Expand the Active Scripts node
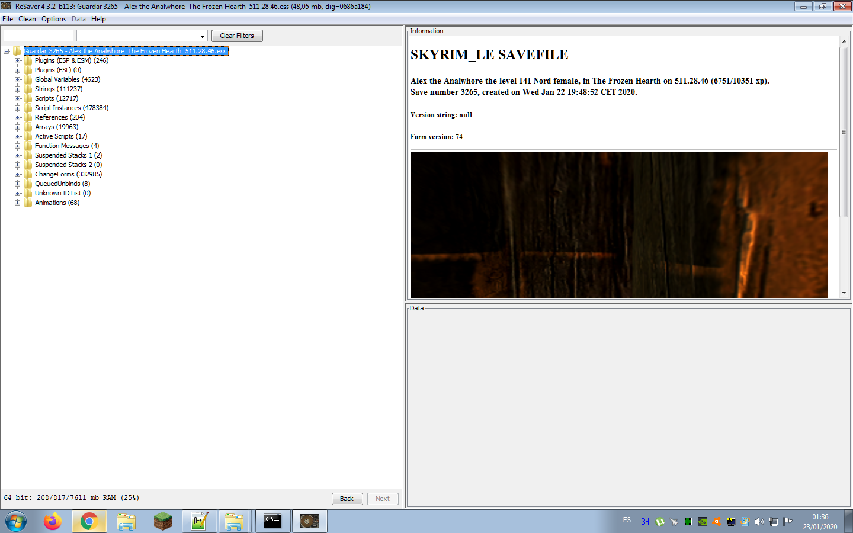This screenshot has width=853, height=533. tap(18, 136)
